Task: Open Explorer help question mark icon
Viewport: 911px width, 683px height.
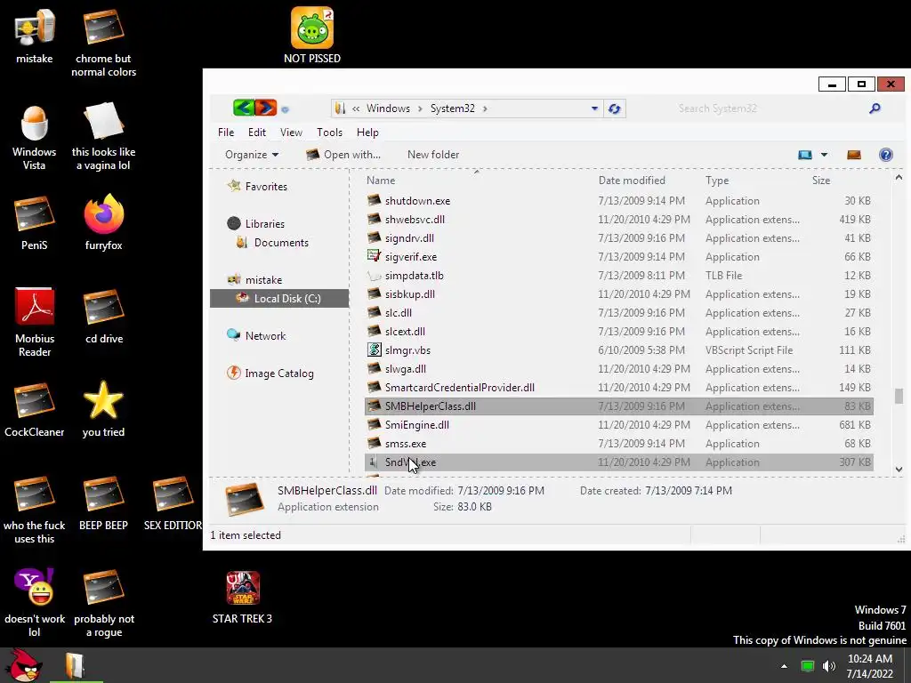Action: pos(885,155)
